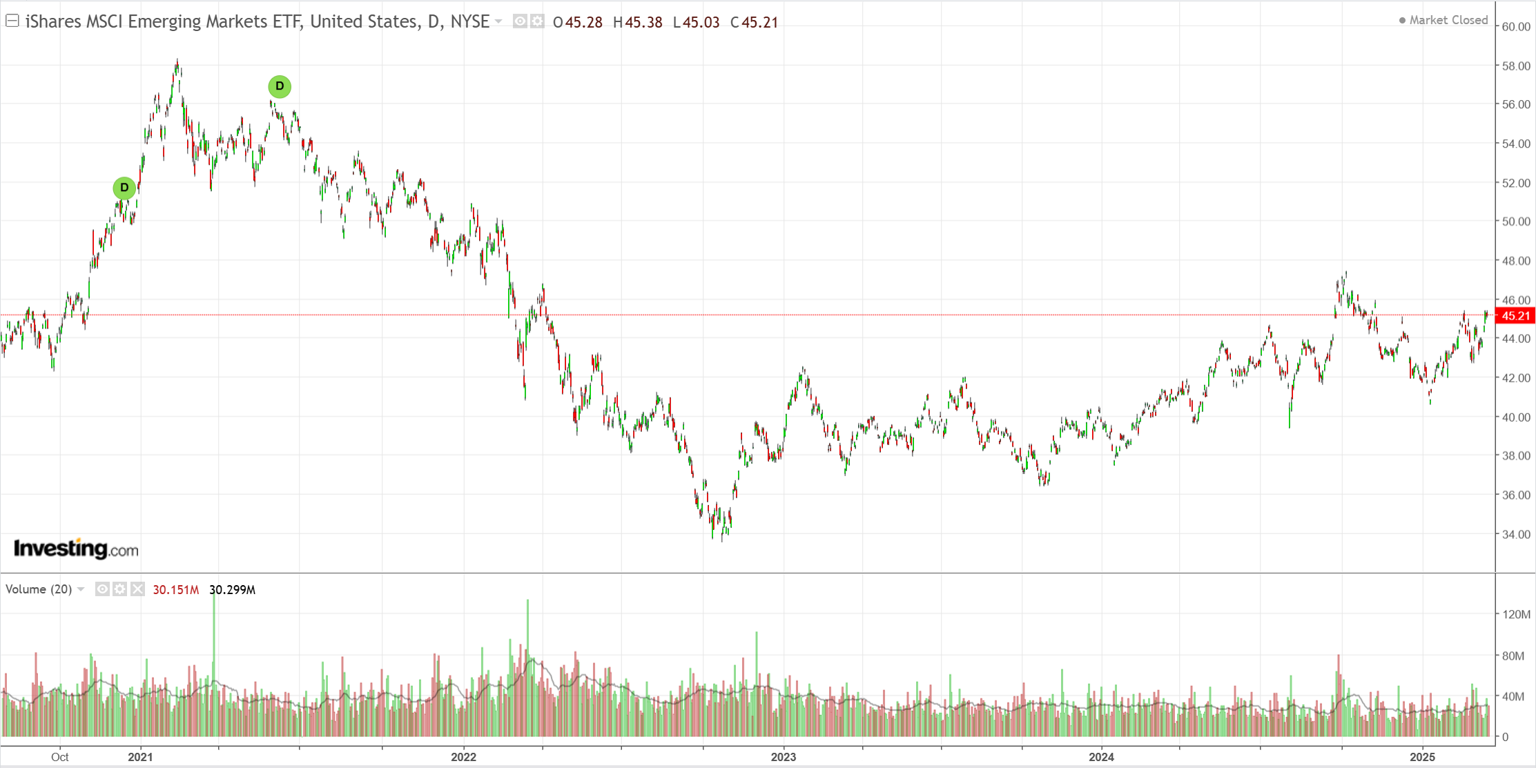Toggle main series visibility eye icon

tap(520, 21)
